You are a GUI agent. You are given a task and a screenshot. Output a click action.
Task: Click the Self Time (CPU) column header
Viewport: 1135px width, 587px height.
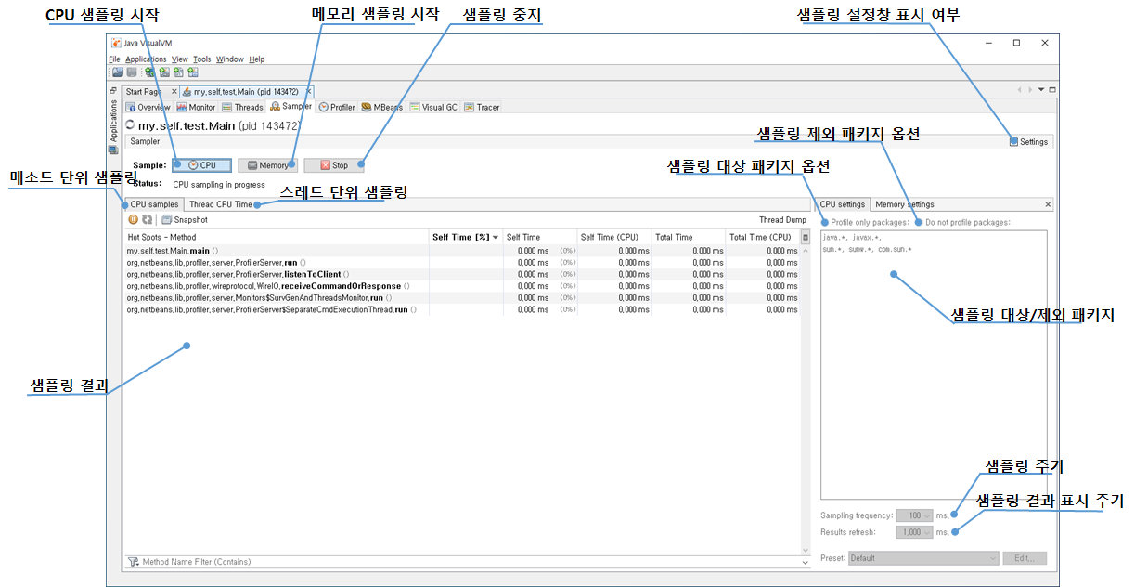point(613,237)
